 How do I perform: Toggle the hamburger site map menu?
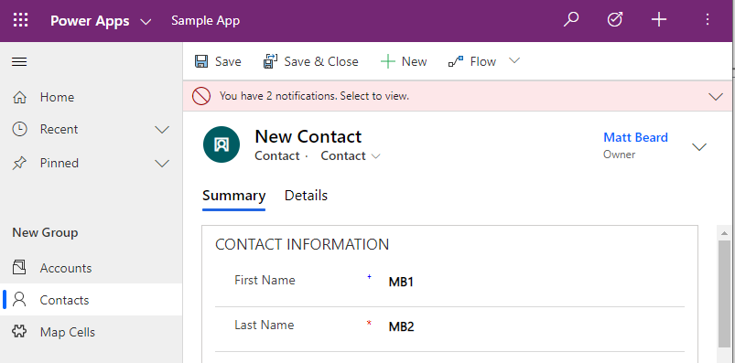click(19, 62)
